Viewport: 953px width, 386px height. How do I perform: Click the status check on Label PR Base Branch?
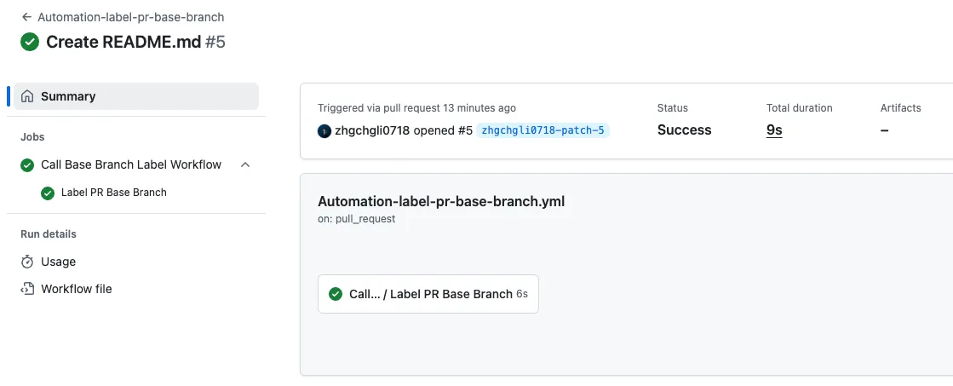click(x=48, y=193)
